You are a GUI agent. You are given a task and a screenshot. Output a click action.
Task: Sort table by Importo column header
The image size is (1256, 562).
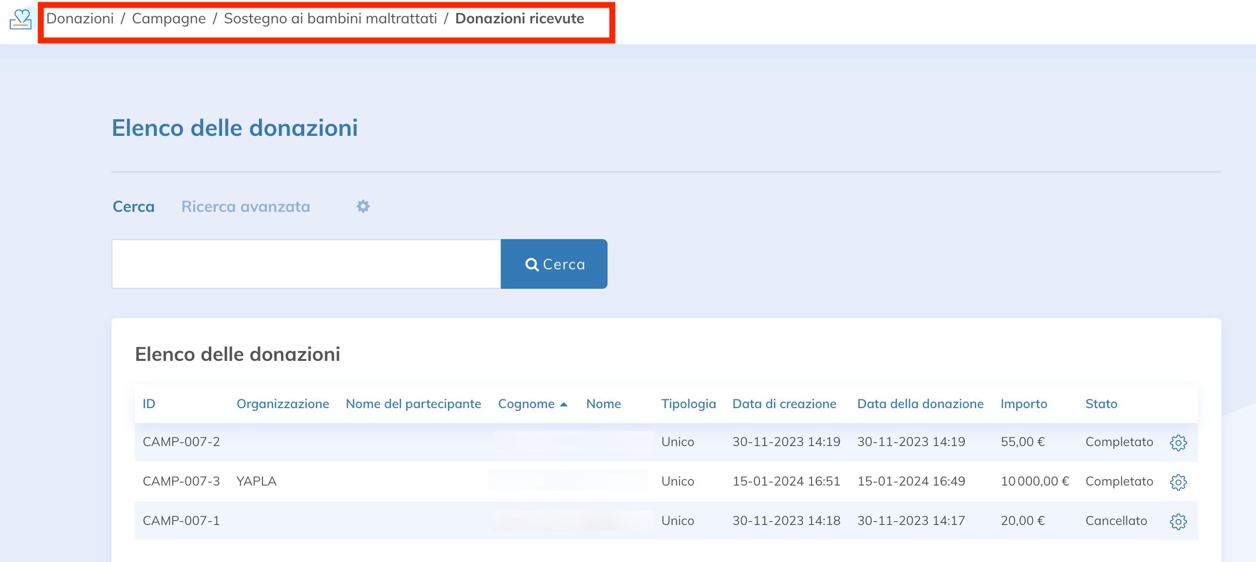pos(1023,404)
